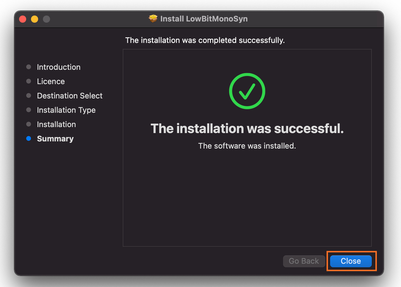The width and height of the screenshot is (401, 287).
Task: Click the bullet beside Installation Type
Action: click(x=29, y=110)
